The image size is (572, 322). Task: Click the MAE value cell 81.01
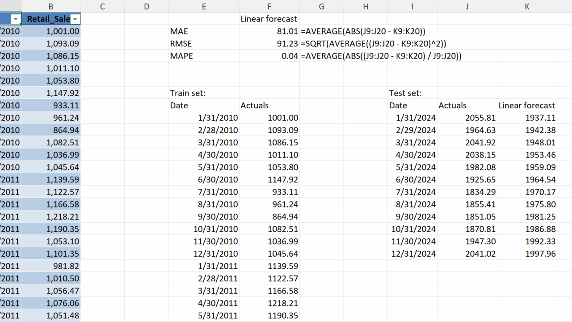click(x=269, y=31)
